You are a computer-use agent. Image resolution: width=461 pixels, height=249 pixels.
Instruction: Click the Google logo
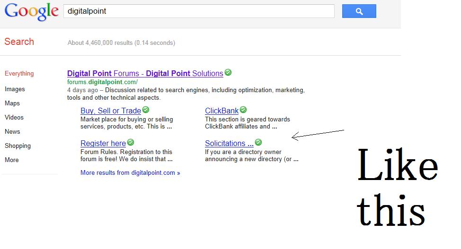[31, 12]
